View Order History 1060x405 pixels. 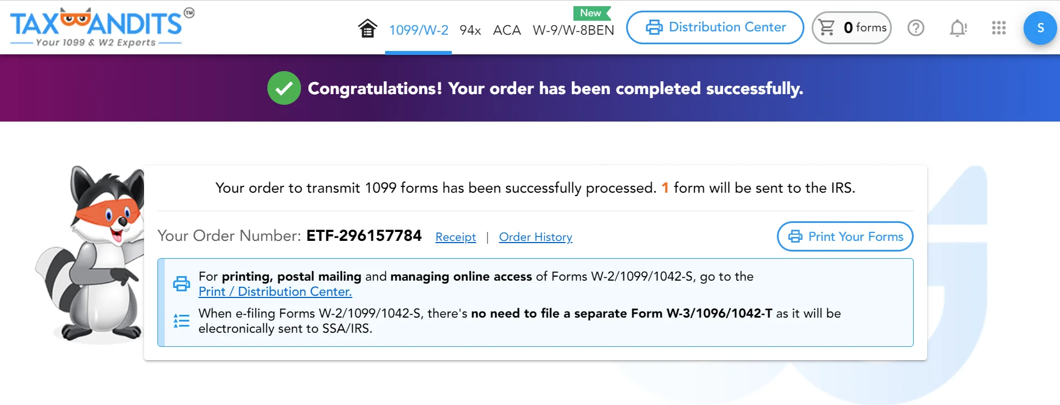click(535, 237)
